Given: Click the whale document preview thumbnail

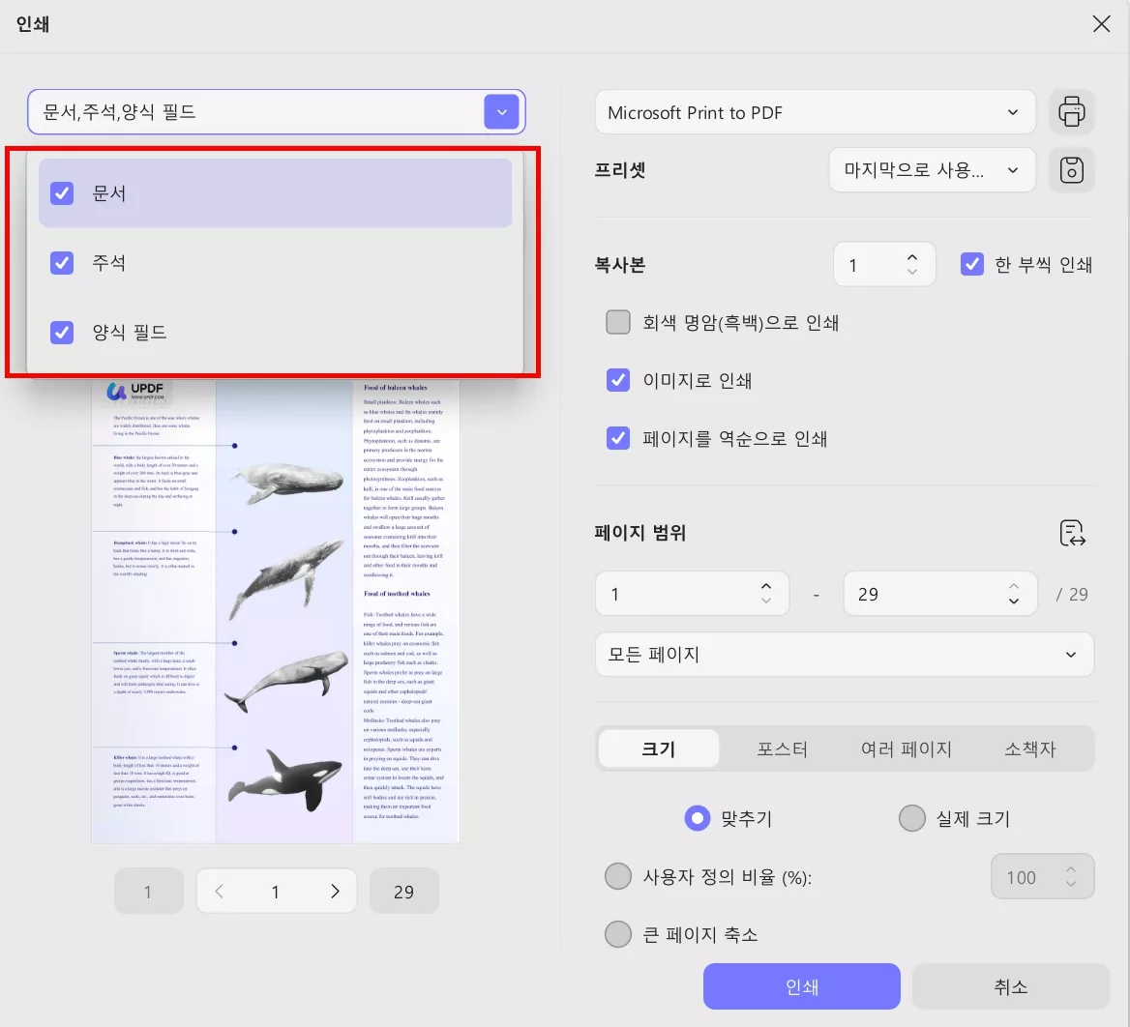Looking at the screenshot, I should [x=276, y=609].
